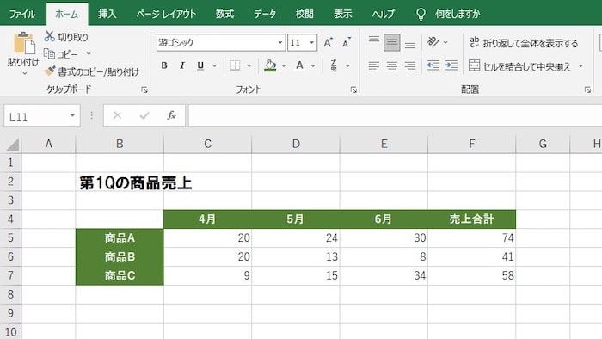
Task: Open the ヘルプ tab
Action: click(x=384, y=15)
